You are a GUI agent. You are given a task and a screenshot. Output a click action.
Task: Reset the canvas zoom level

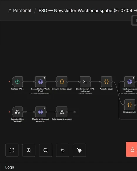point(62,150)
